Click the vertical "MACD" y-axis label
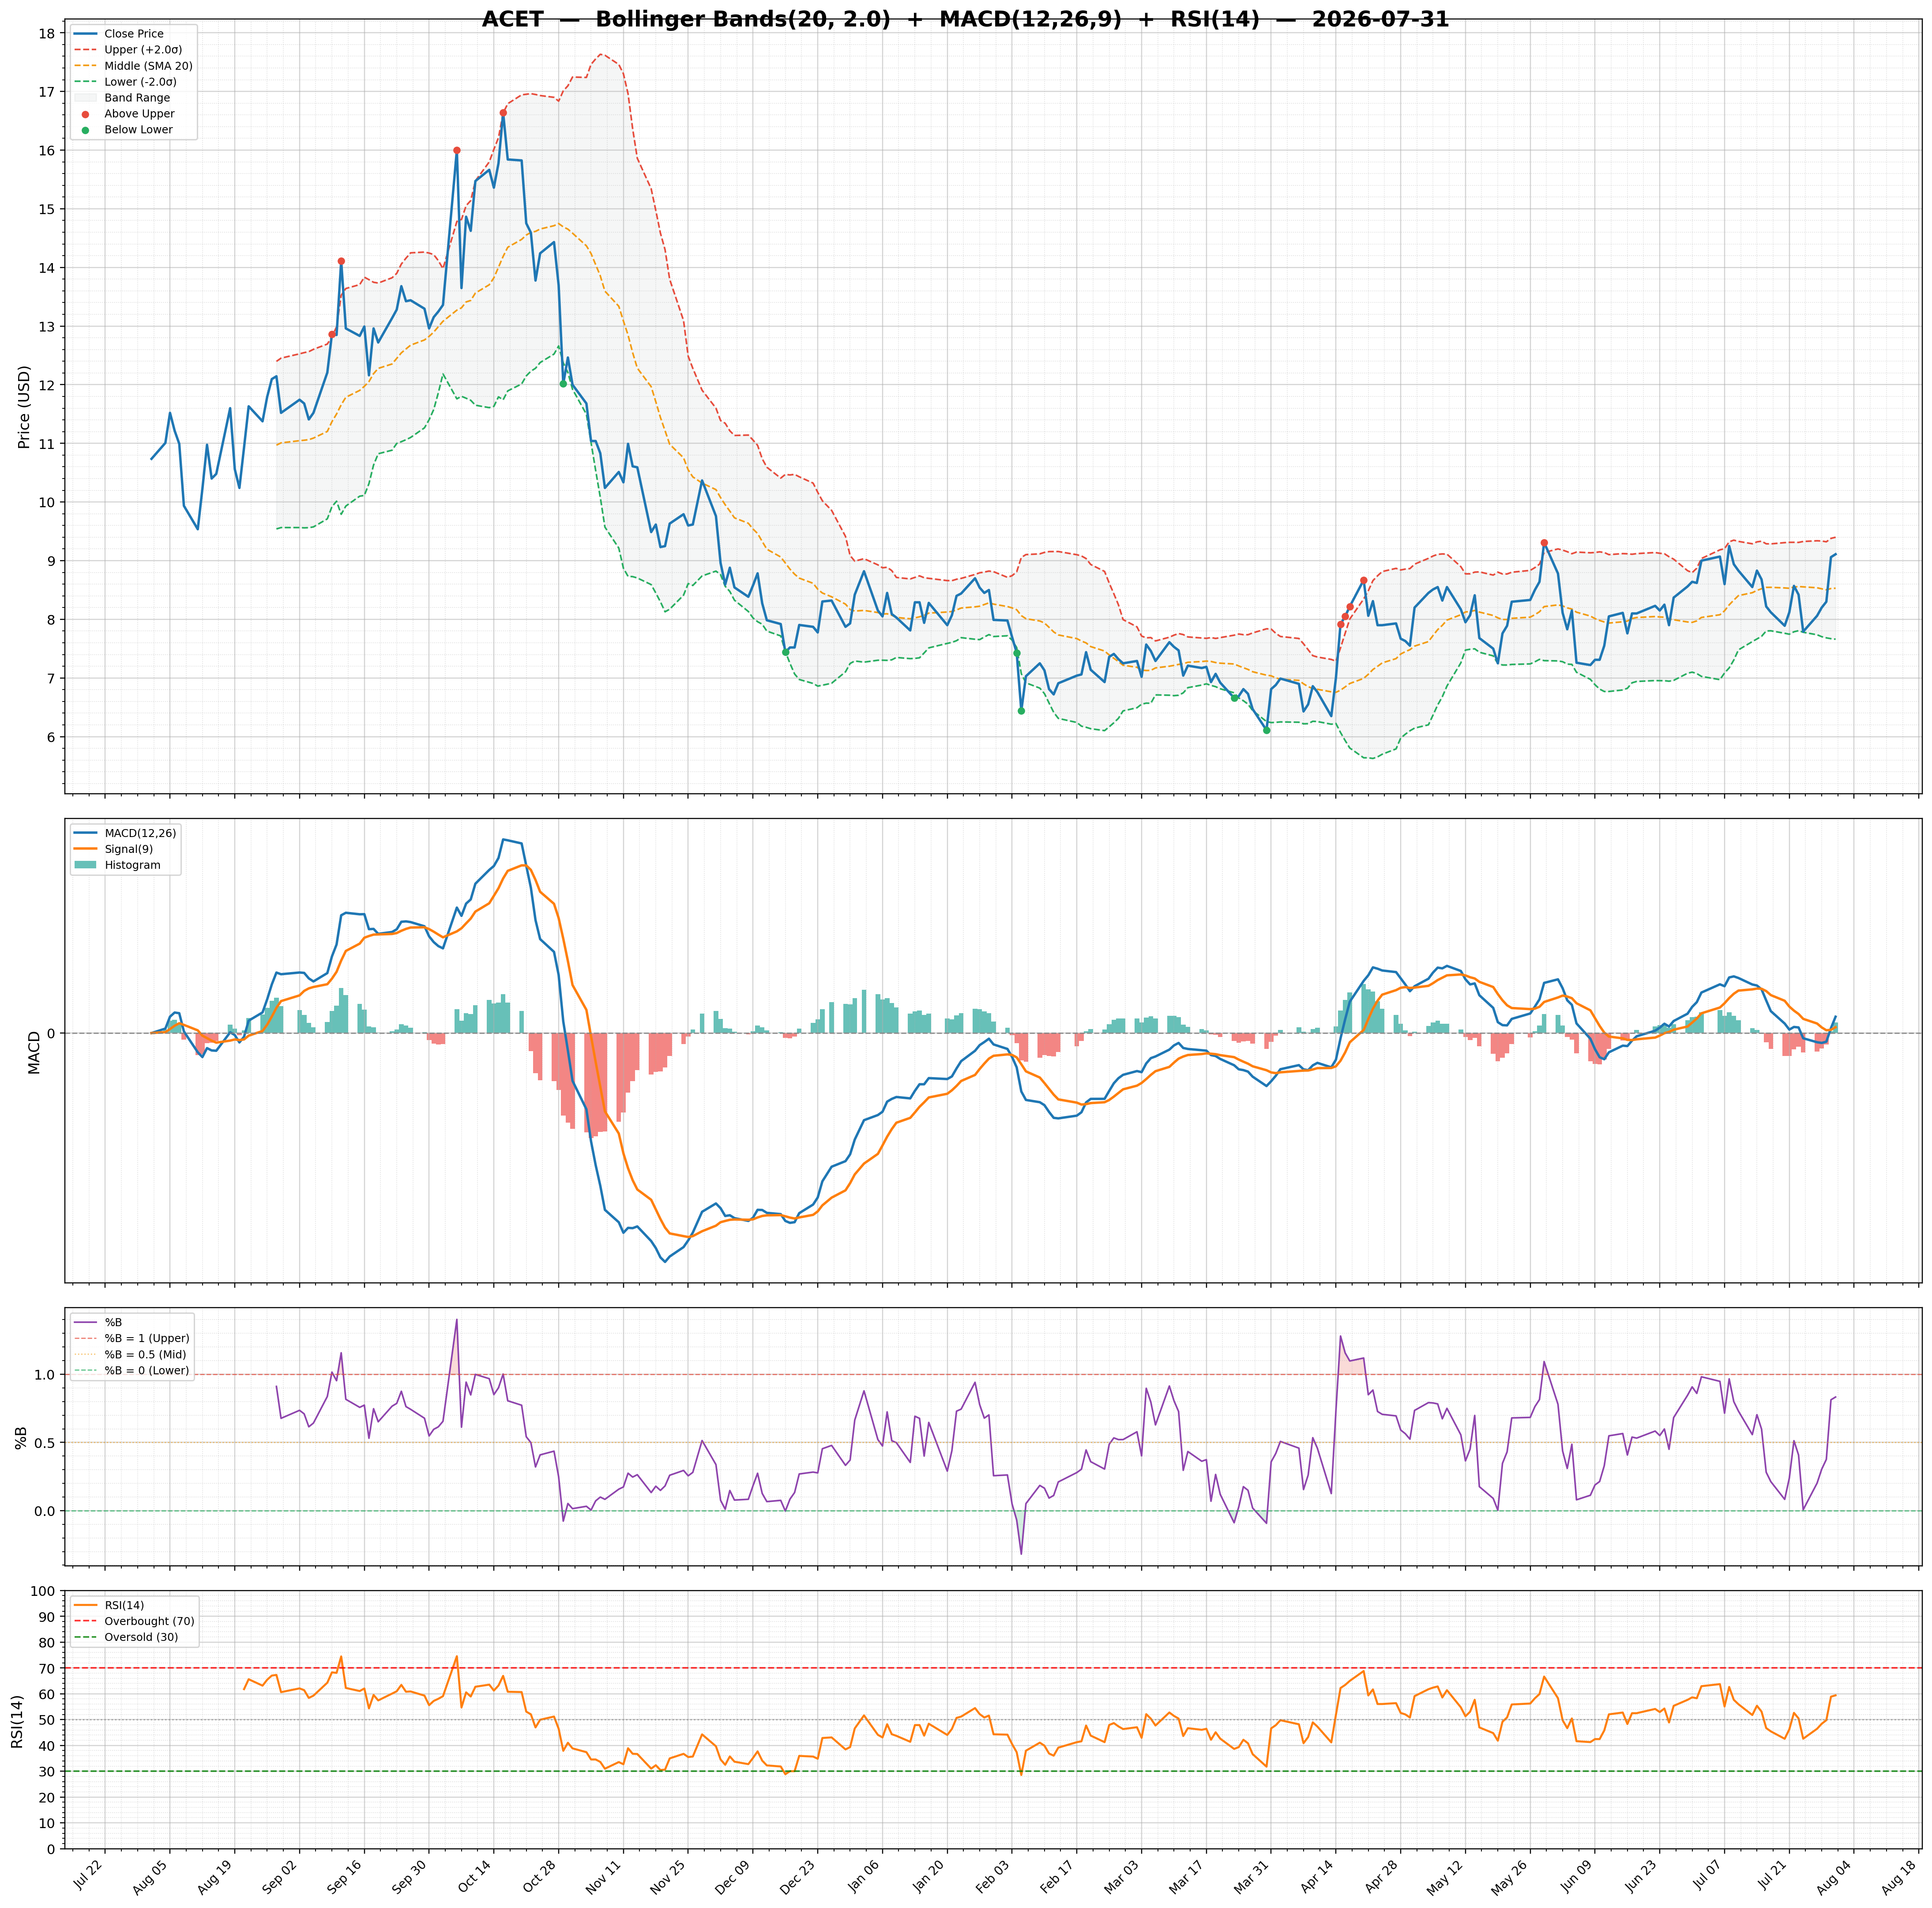The height and width of the screenshot is (1908, 1932). pyautogui.click(x=34, y=1052)
